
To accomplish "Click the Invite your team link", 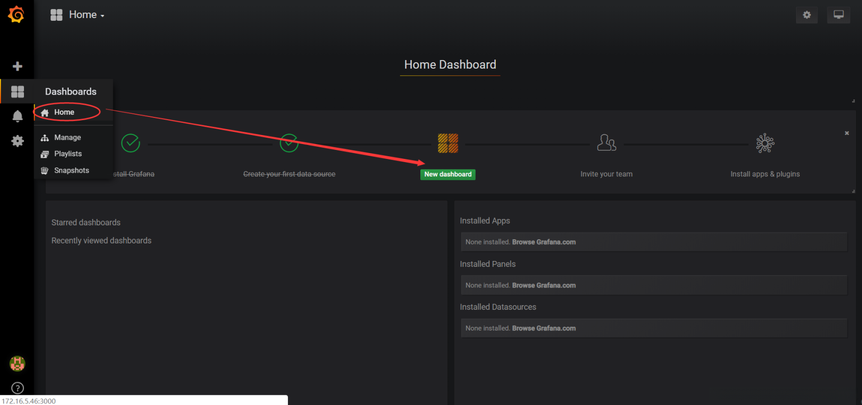I will click(607, 174).
